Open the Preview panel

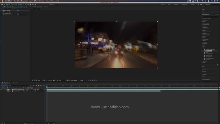click(203, 12)
